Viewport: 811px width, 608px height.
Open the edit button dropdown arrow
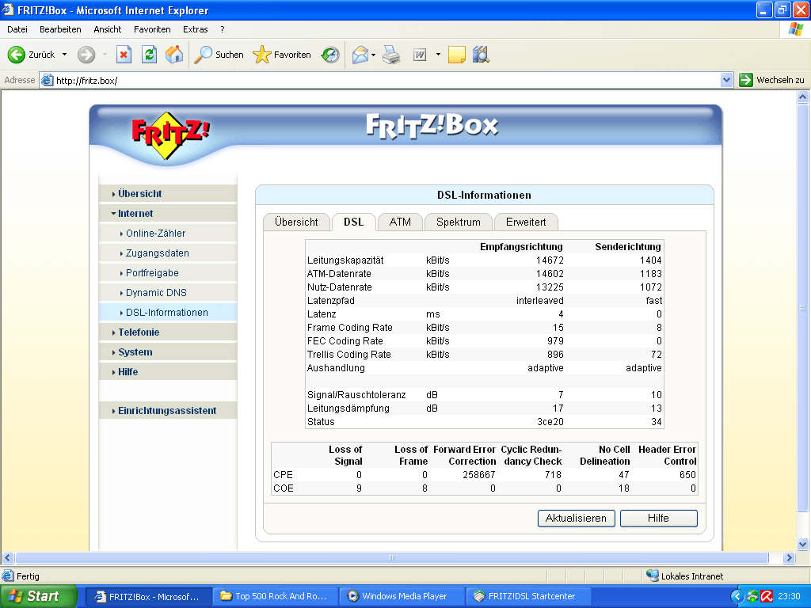click(438, 55)
